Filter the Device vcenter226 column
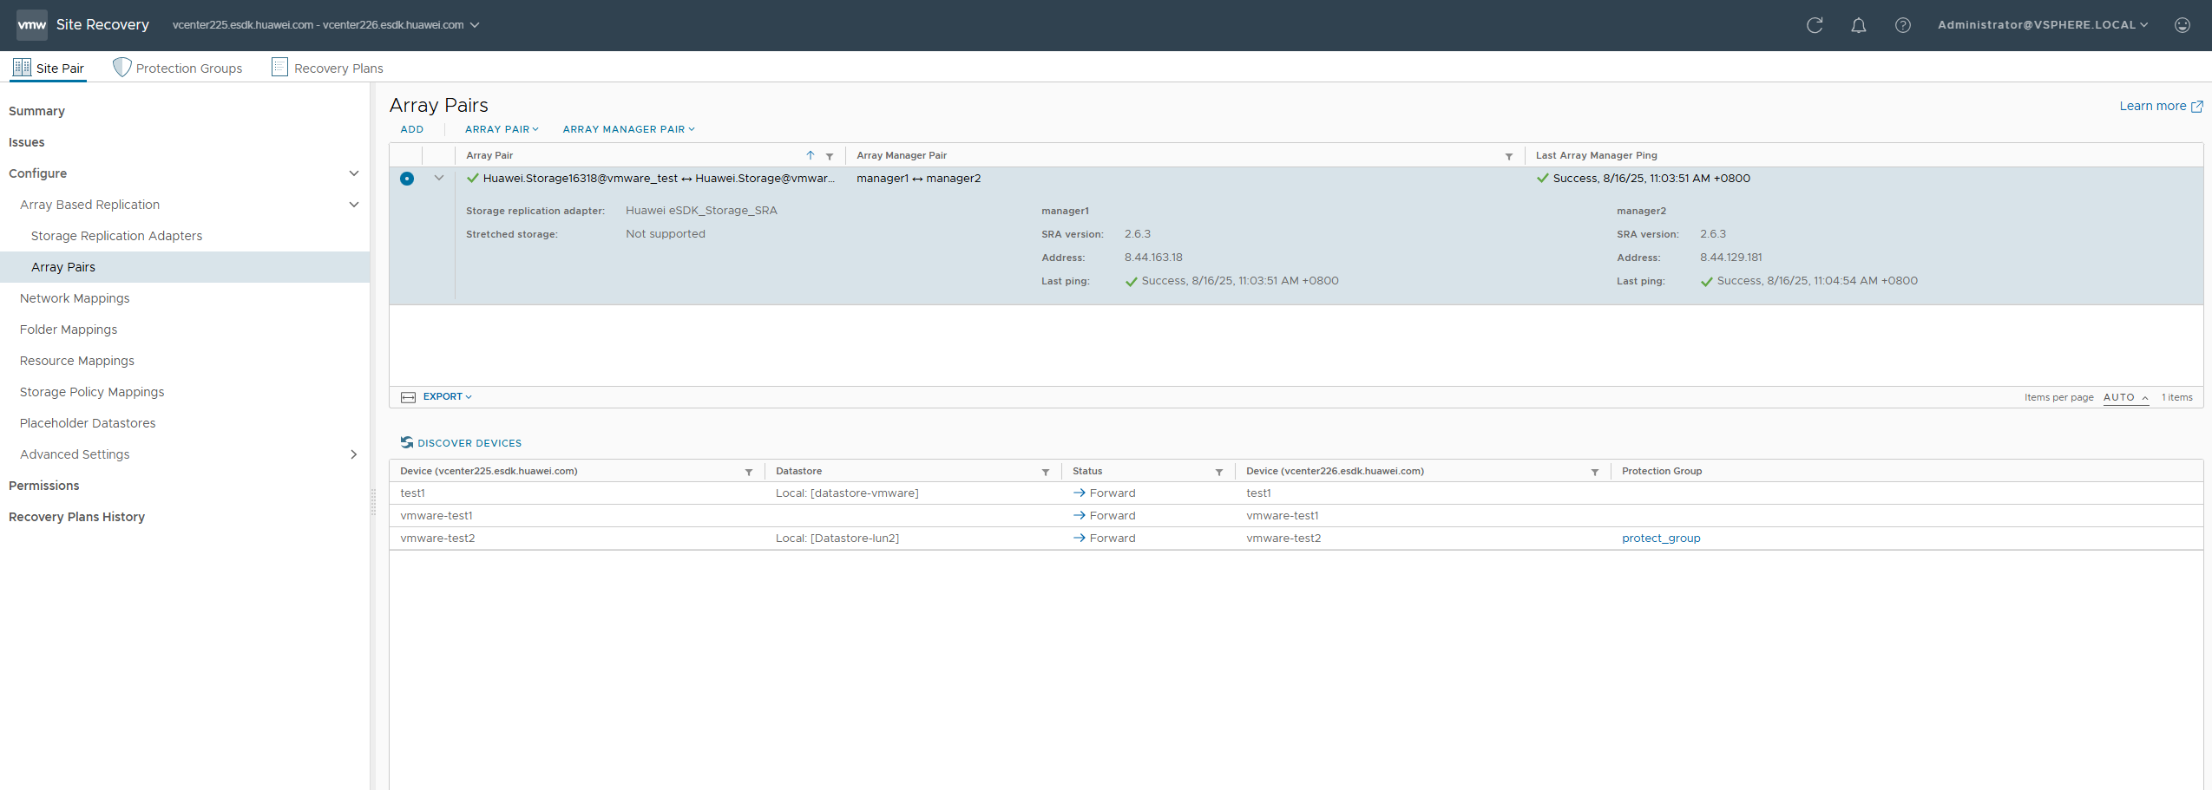This screenshot has height=790, width=2212. pyautogui.click(x=1594, y=472)
